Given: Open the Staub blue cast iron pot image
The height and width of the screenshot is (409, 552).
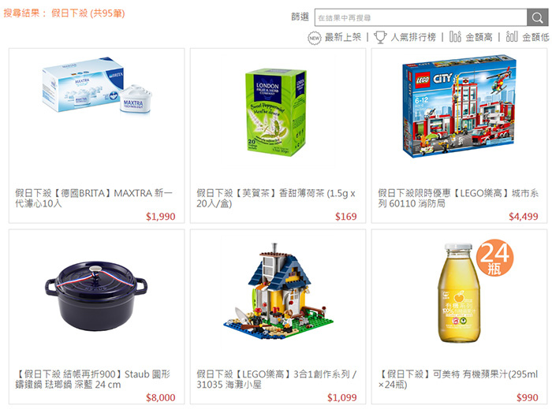Looking at the screenshot, I should pyautogui.click(x=96, y=296).
